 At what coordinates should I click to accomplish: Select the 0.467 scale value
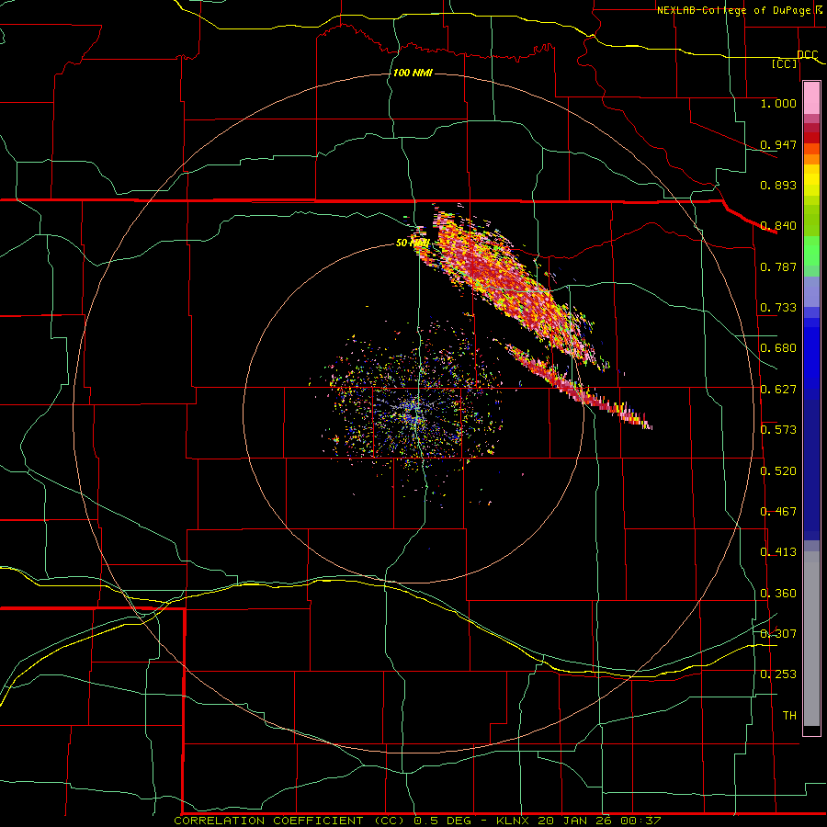[778, 512]
